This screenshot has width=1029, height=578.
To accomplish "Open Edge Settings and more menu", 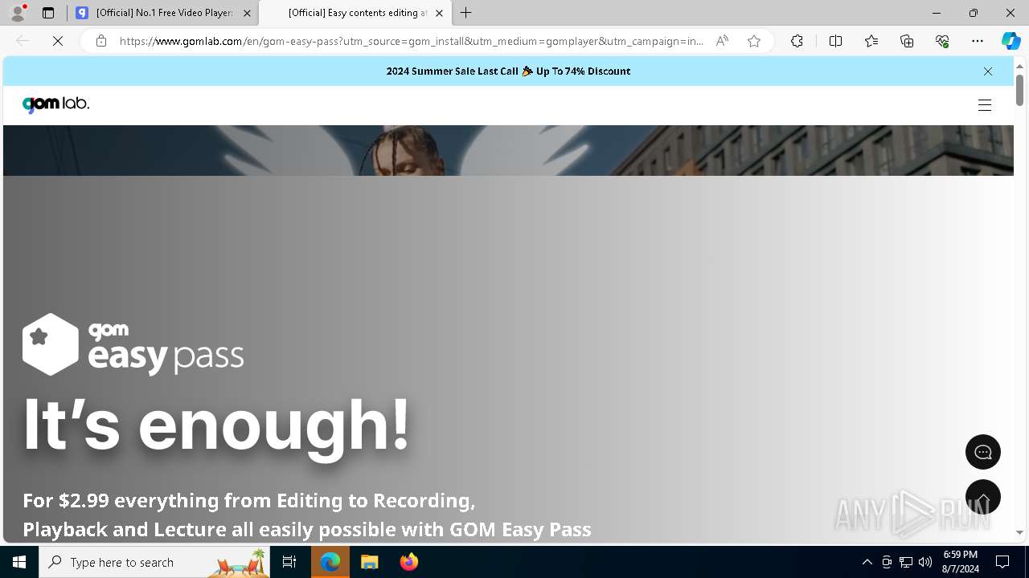I will 978,41.
